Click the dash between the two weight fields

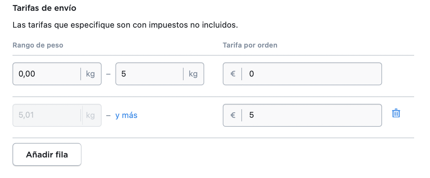(x=108, y=74)
